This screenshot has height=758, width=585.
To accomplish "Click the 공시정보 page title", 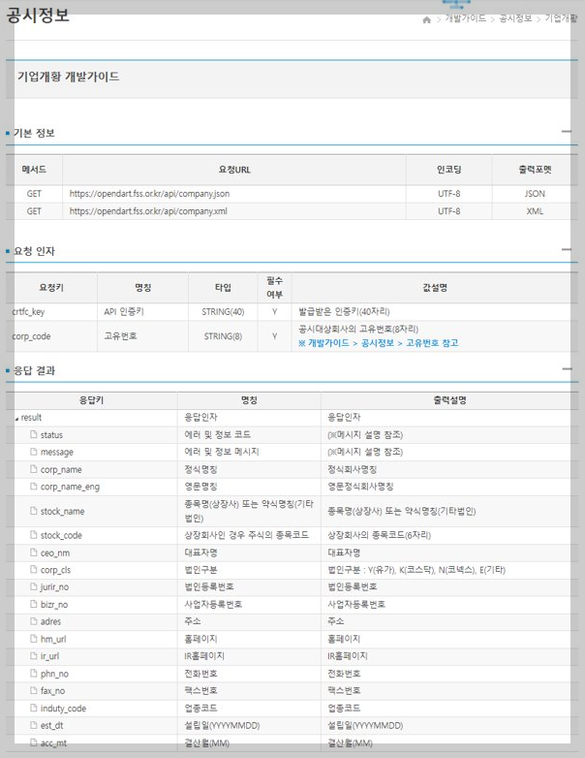I will pos(38,15).
